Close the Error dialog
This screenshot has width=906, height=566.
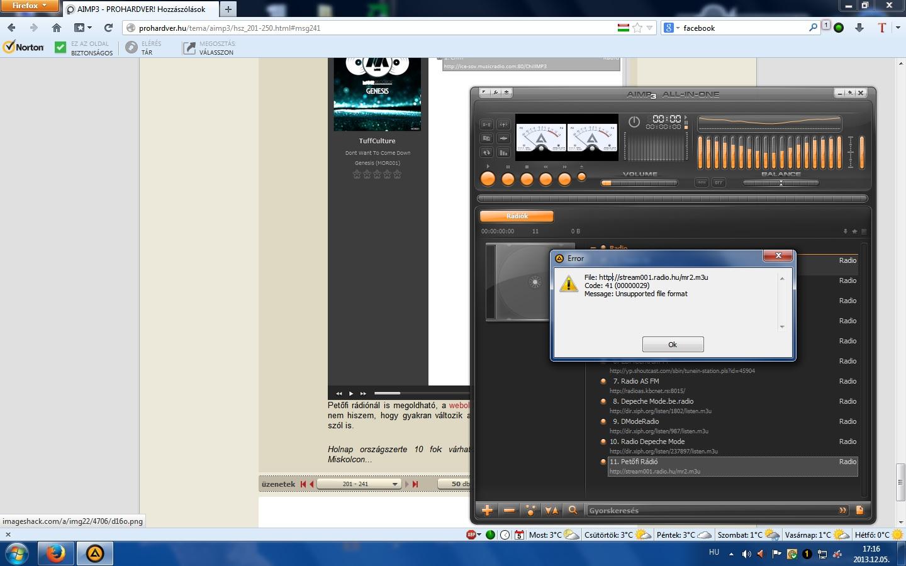778,255
